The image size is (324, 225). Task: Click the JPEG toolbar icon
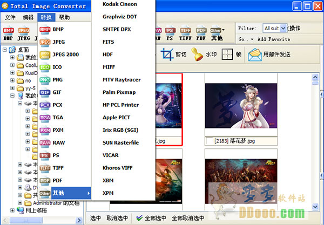pos(24,33)
